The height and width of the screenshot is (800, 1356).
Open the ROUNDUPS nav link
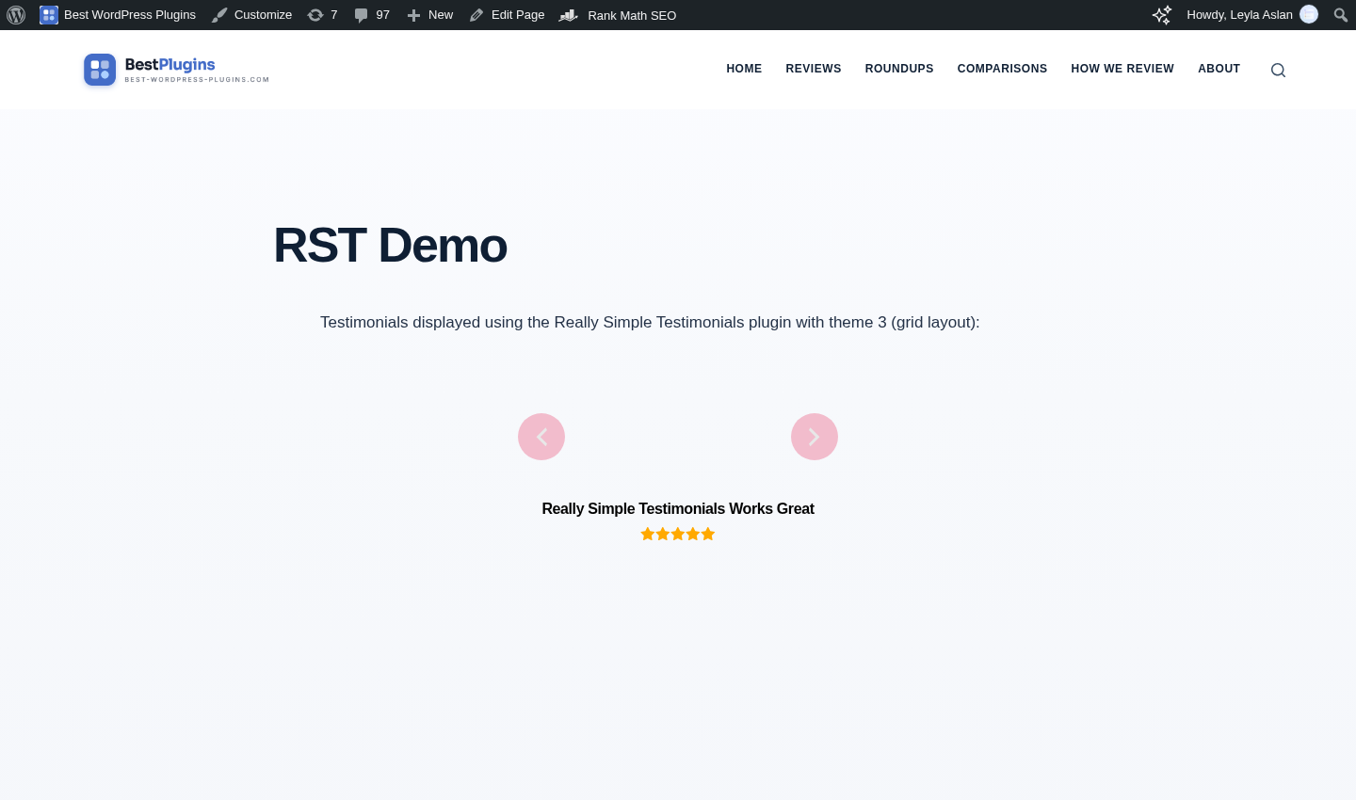pyautogui.click(x=899, y=69)
